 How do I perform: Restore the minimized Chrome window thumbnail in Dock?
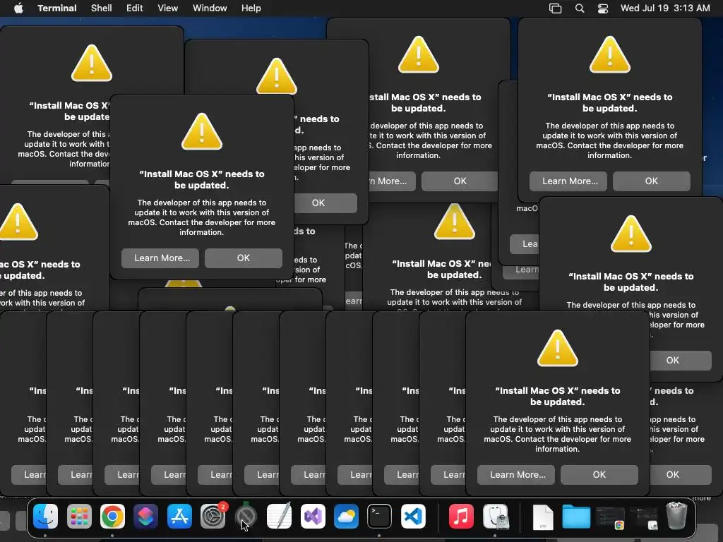[610, 517]
